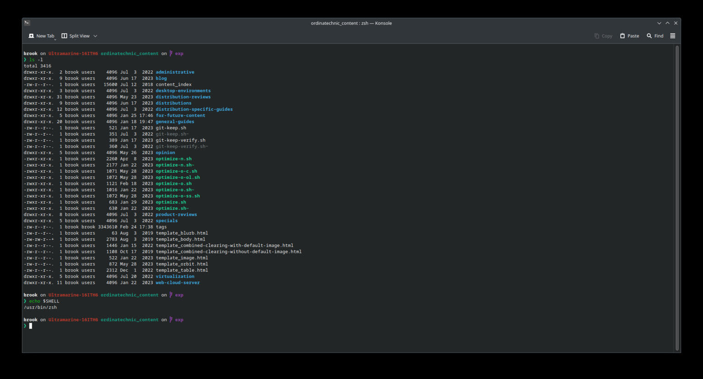Toggle Split View
The image size is (703, 379).
point(76,36)
